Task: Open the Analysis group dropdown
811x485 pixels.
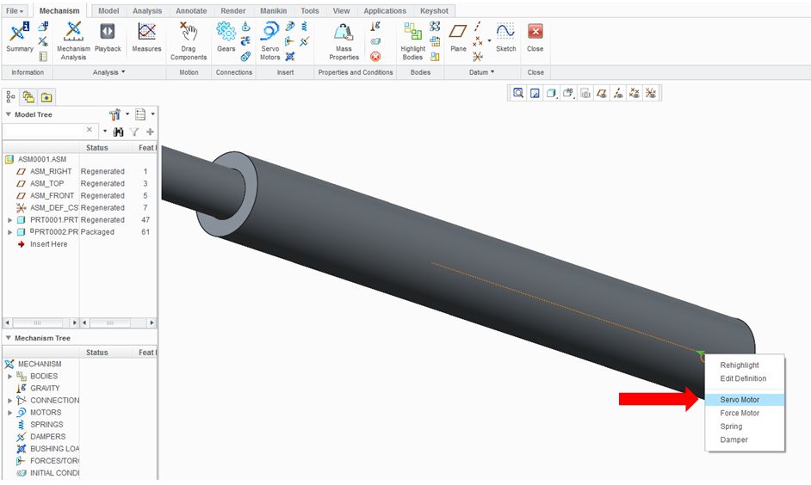Action: click(x=109, y=72)
